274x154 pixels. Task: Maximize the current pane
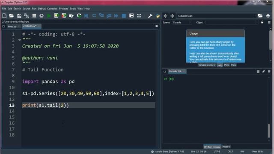[x=131, y=16]
